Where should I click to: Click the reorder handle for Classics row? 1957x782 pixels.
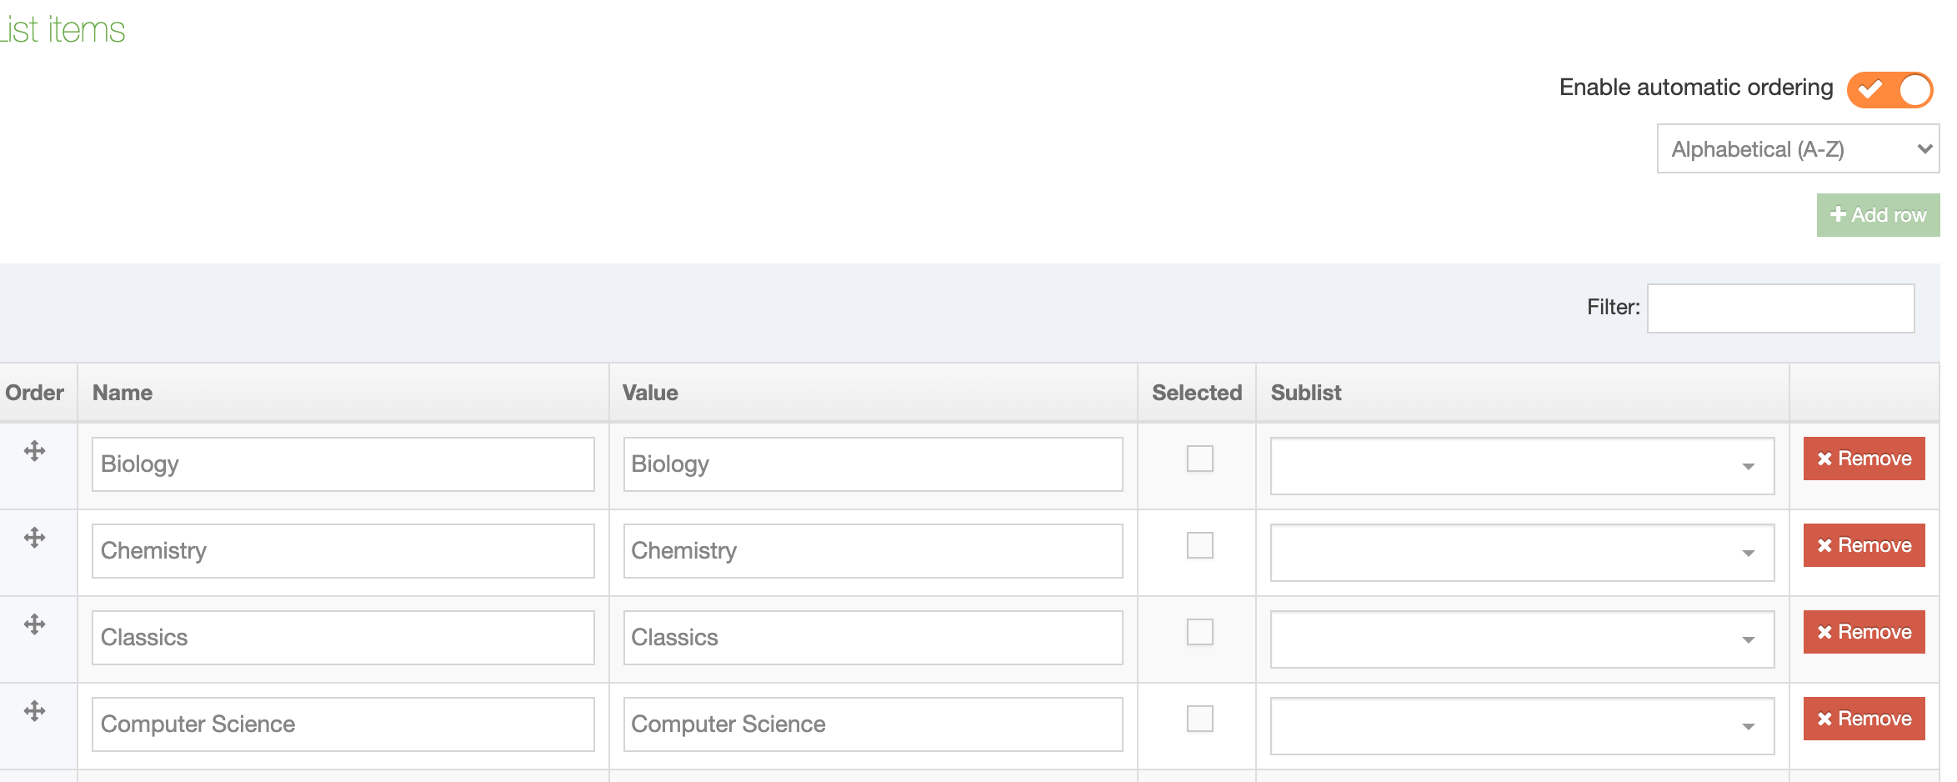(34, 624)
